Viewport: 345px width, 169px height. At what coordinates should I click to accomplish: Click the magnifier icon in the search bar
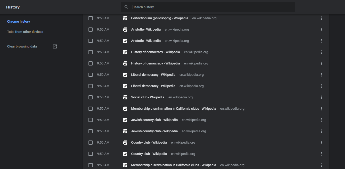(x=126, y=7)
